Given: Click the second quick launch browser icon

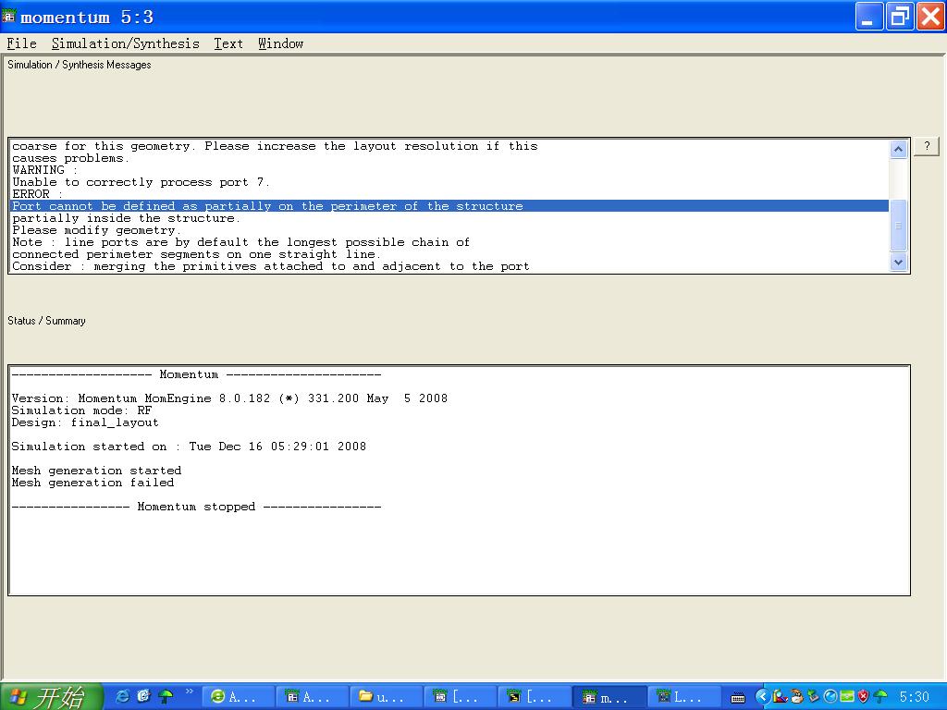Looking at the screenshot, I should [x=143, y=696].
